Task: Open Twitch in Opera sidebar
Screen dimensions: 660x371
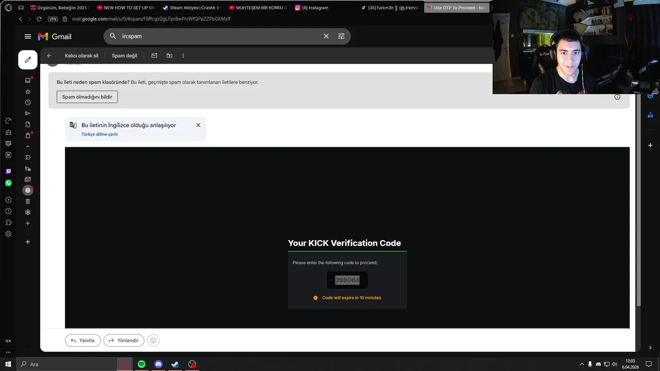Action: coord(8,172)
